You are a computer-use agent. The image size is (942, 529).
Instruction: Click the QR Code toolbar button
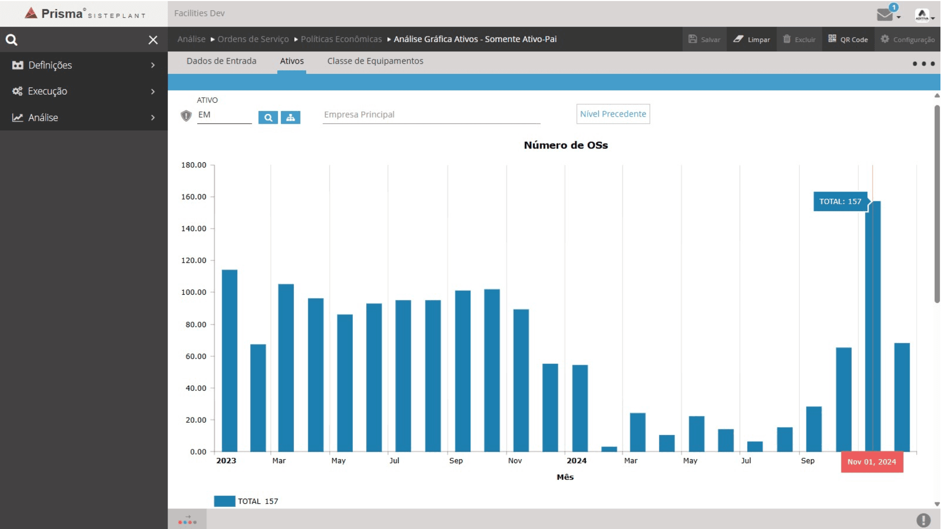pos(848,39)
